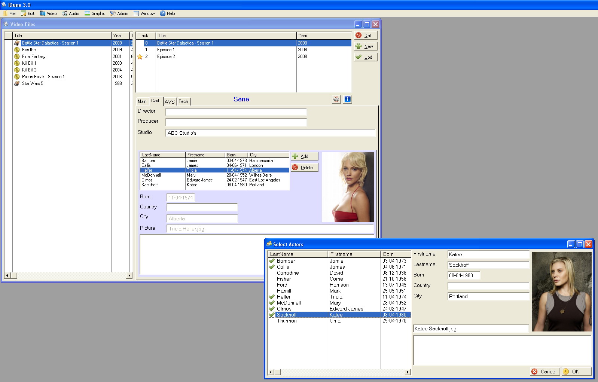Click Delete to remove cast member

(305, 168)
